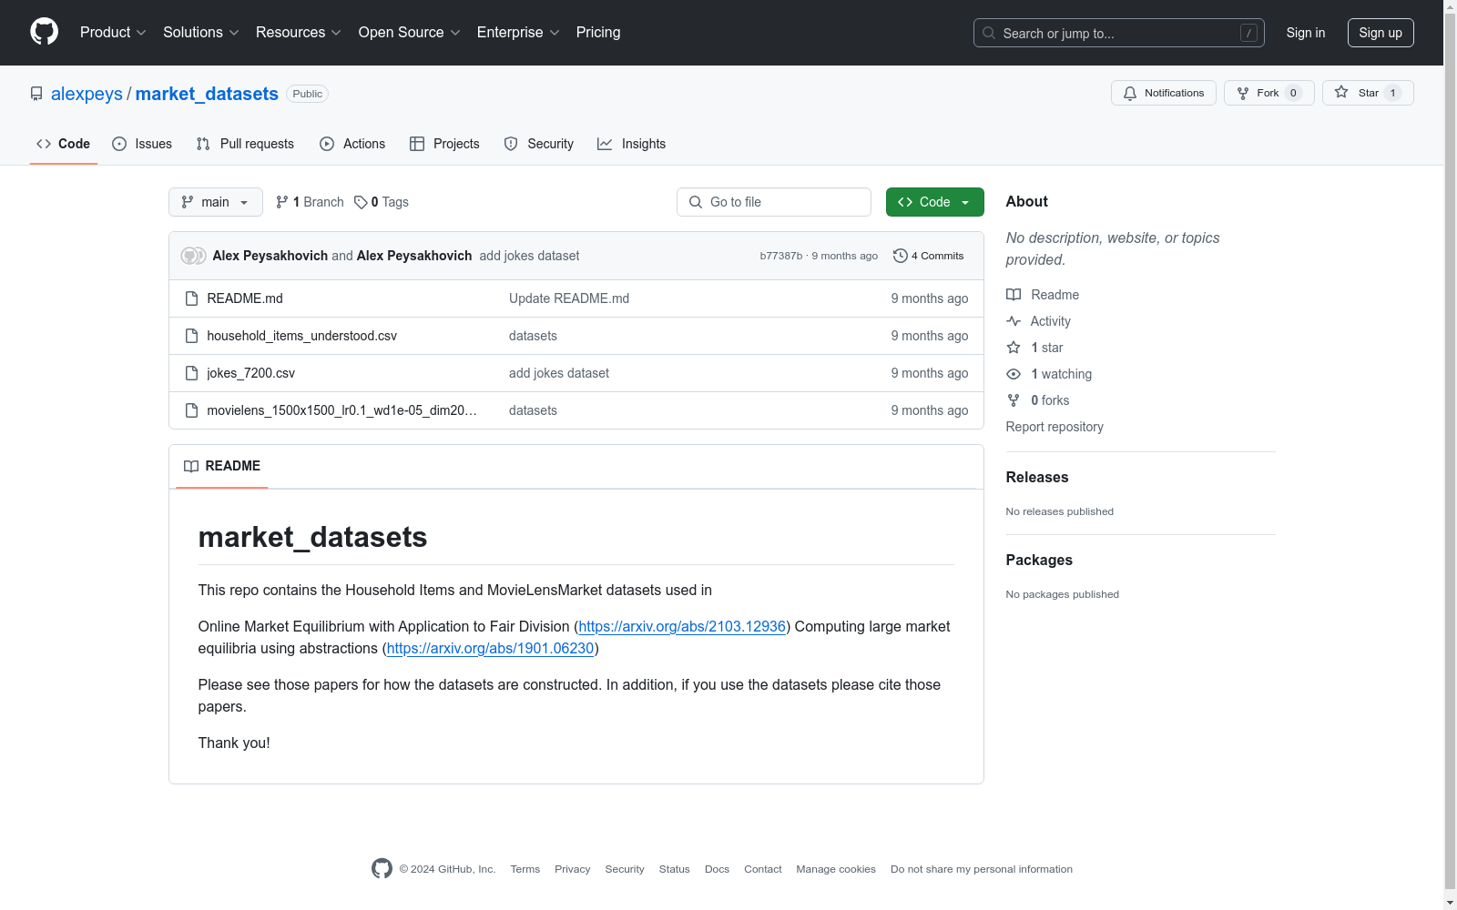
Task: Open the Enterprise dropdown
Action: click(x=518, y=33)
